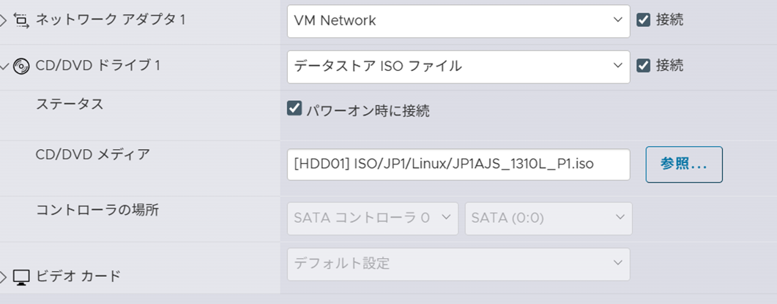Open SATA コントローラ 0 dropdown
This screenshot has width=777, height=304.
[x=373, y=218]
